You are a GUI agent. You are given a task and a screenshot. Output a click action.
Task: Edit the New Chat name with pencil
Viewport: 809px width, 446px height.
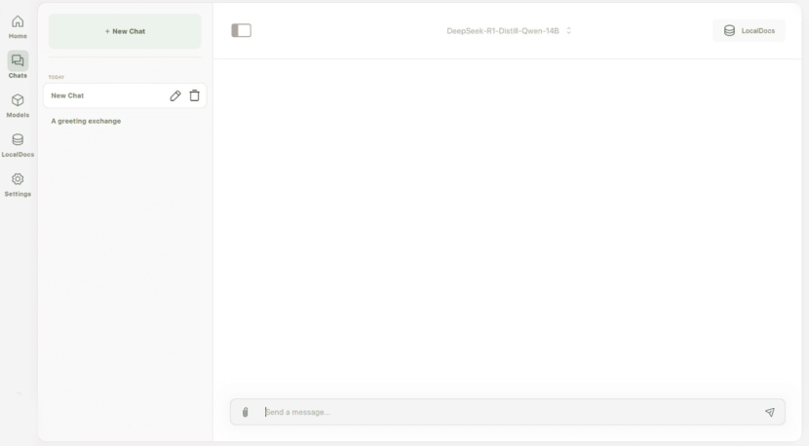click(x=175, y=95)
